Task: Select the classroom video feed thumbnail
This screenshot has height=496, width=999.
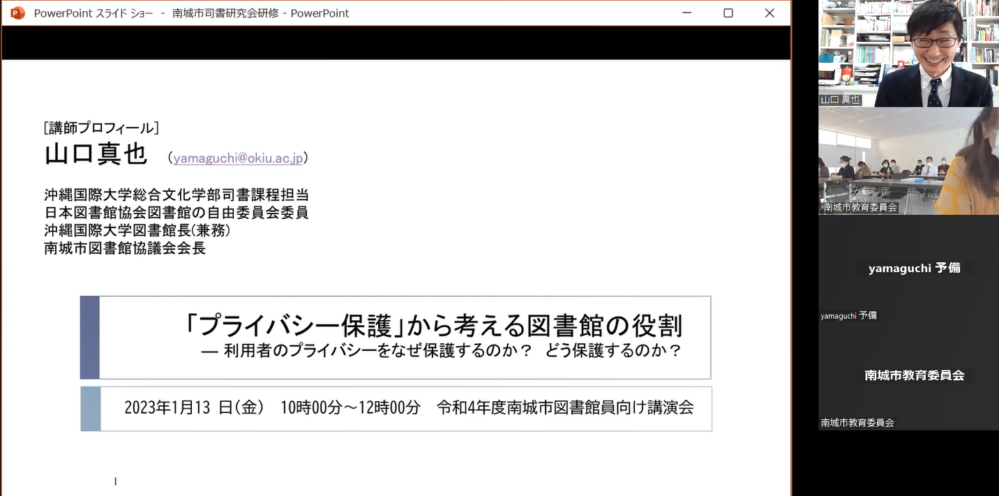Action: pyautogui.click(x=908, y=160)
